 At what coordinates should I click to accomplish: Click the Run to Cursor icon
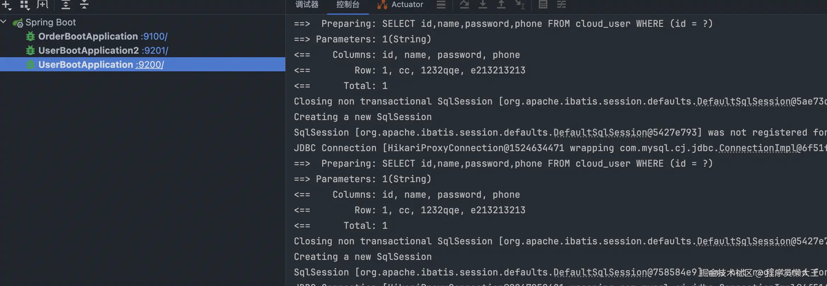pos(520,5)
